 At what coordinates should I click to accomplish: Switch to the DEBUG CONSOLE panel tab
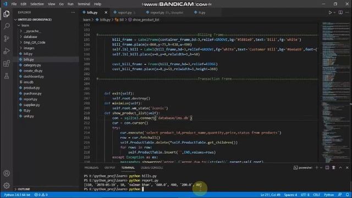click(152, 168)
